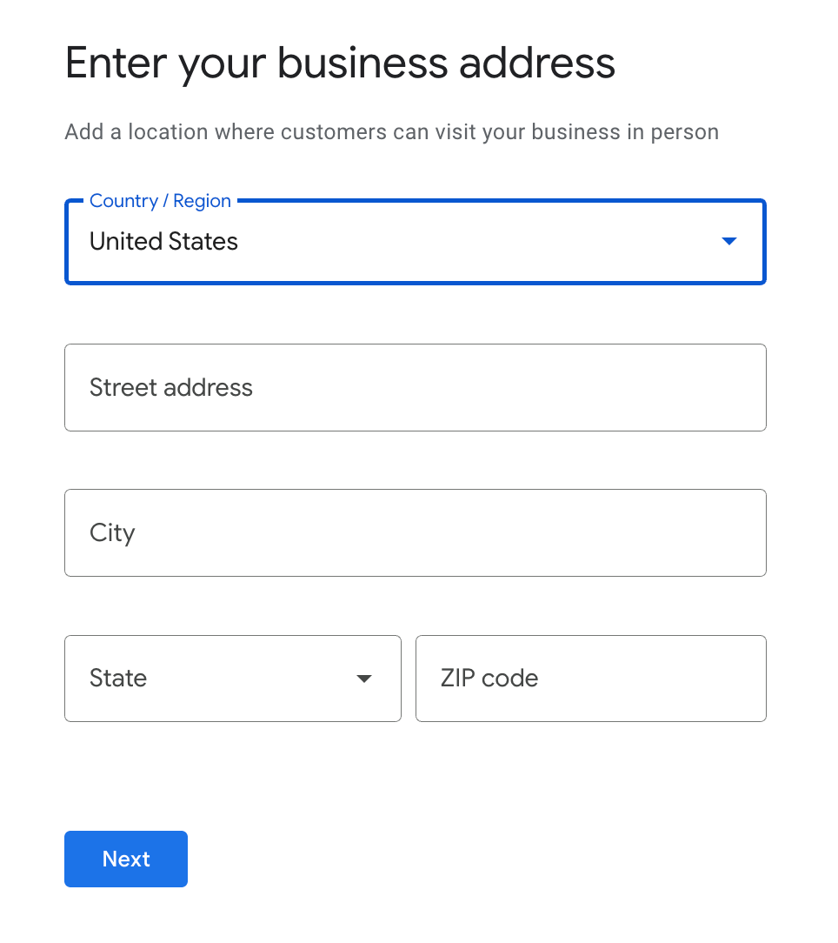The height and width of the screenshot is (943, 838).
Task: Click the location description subtitle text
Action: [391, 131]
